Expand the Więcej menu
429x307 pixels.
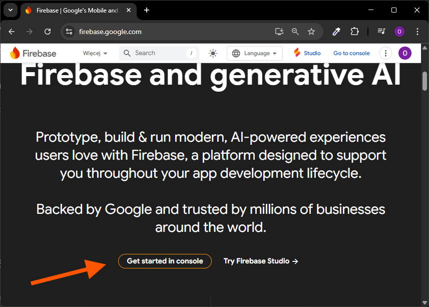pyautogui.click(x=95, y=53)
